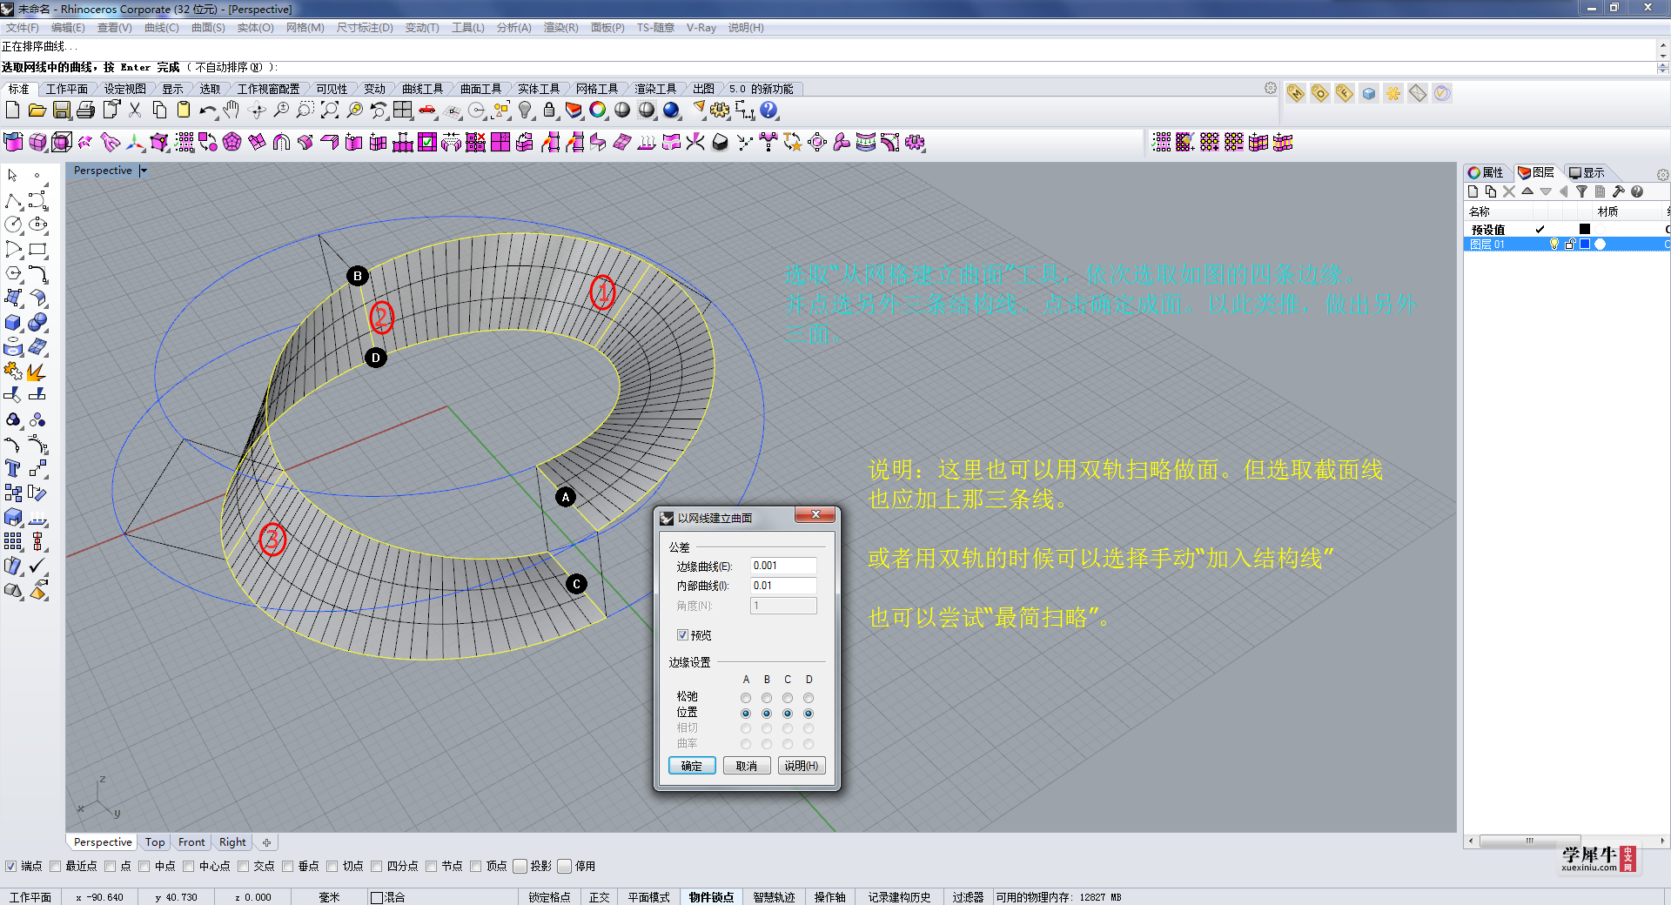The width and height of the screenshot is (1671, 905).
Task: Click the Array grid icon in sidebar
Action: click(13, 541)
